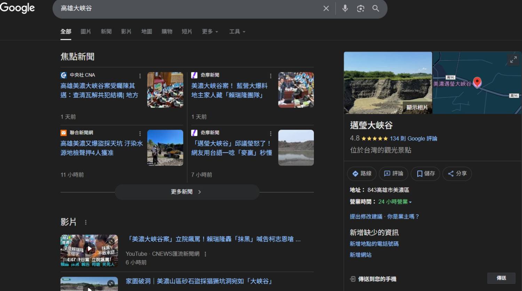The height and width of the screenshot is (291, 522).
Task: Clear the search box text
Action: 326,8
